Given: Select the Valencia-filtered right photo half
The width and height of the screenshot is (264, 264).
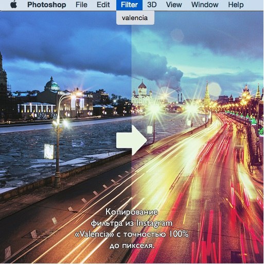Looking at the screenshot, I should click(x=198, y=137).
